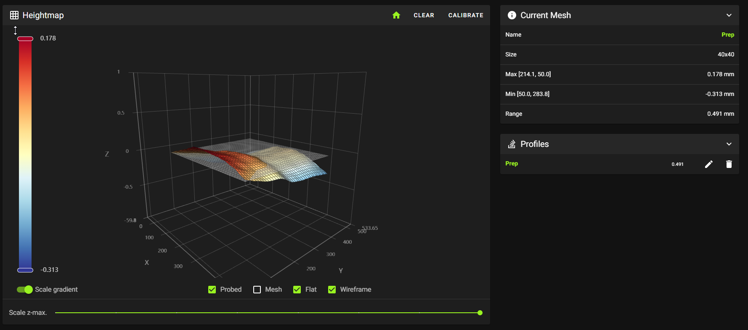Delete the Prep profile with trash icon
Image resolution: width=748 pixels, height=330 pixels.
729,164
